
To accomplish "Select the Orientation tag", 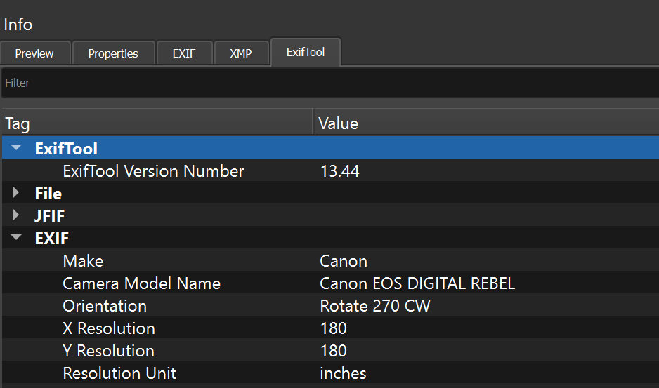I will tap(105, 306).
